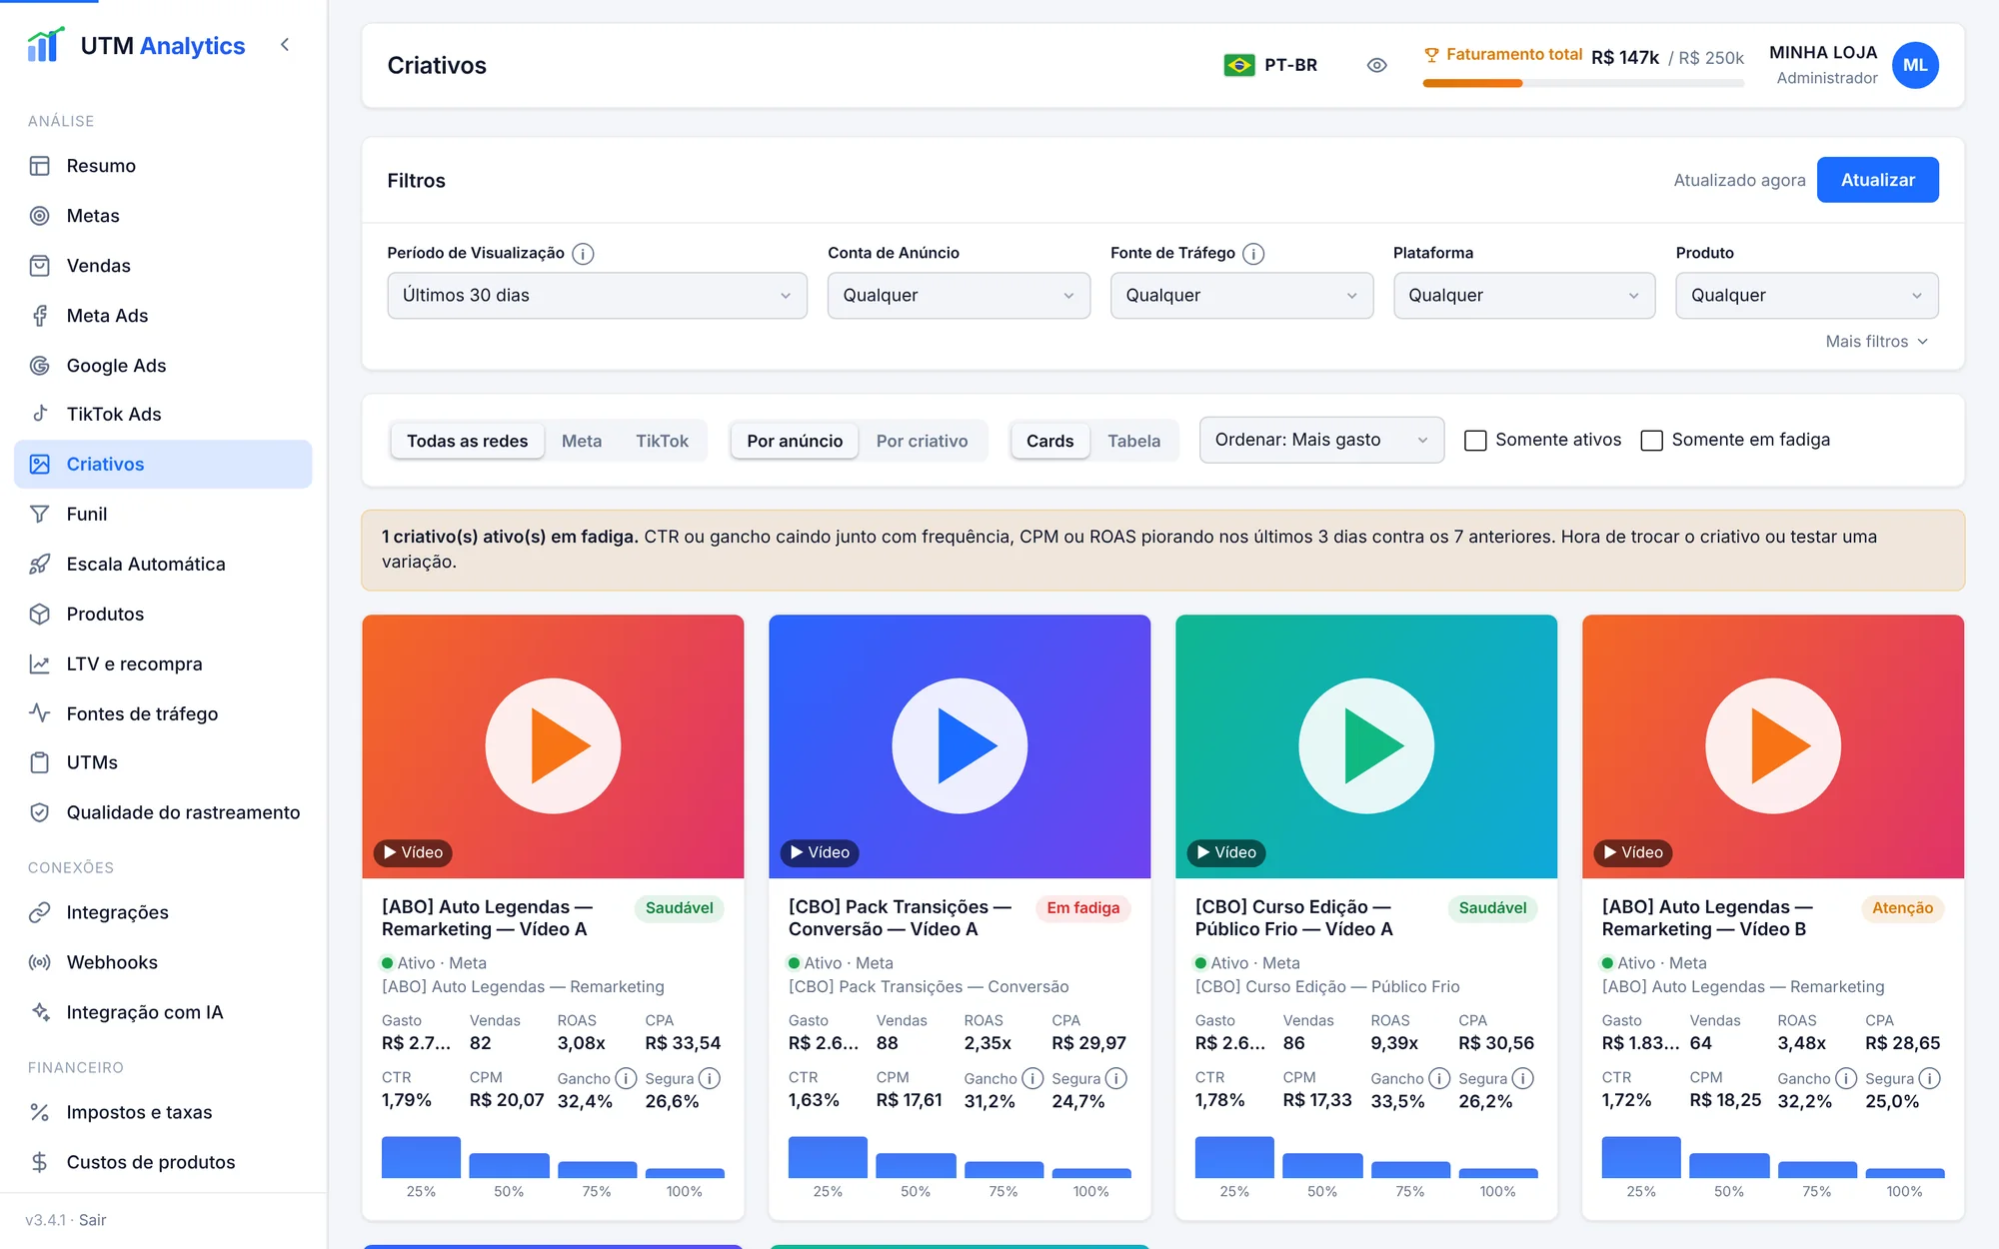
Task: Collapse the sidebar with the chevron
Action: [x=285, y=45]
